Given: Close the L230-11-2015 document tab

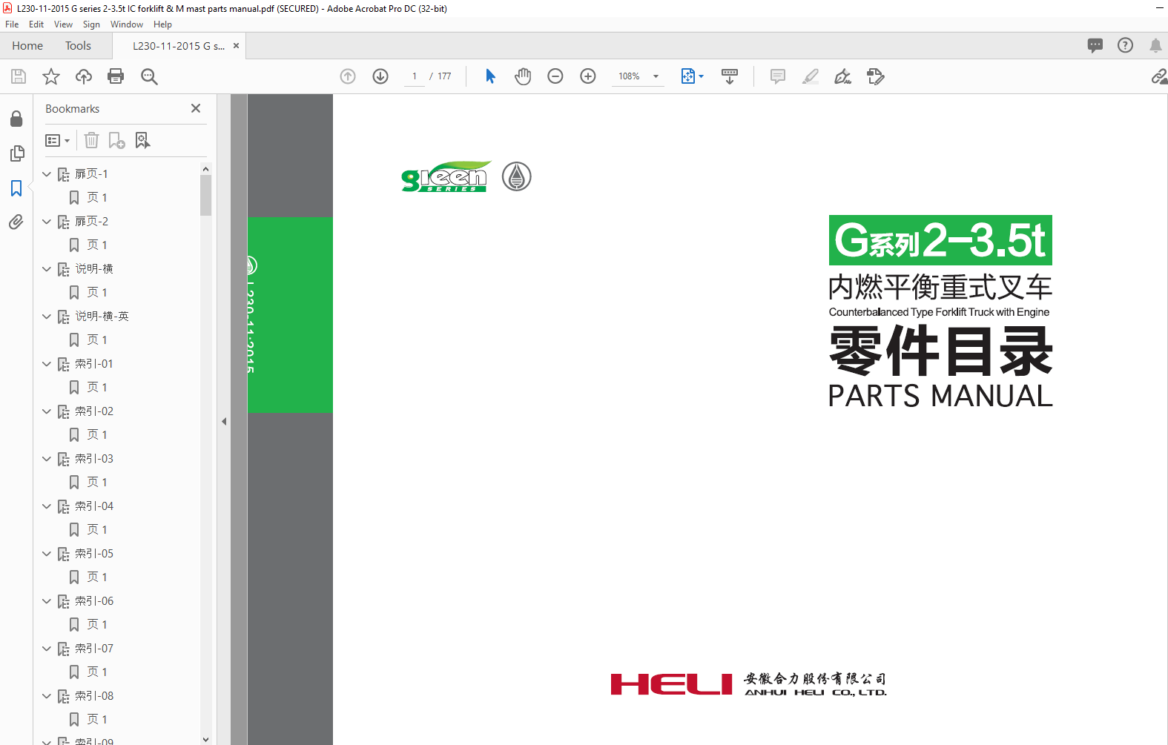Looking at the screenshot, I should [x=237, y=45].
